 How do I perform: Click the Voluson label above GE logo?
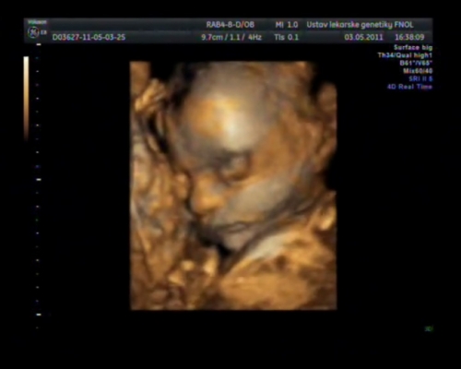click(37, 22)
